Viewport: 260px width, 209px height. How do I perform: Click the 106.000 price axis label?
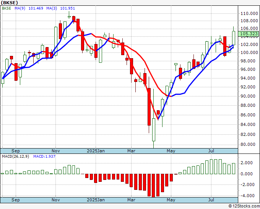tap(249, 28)
